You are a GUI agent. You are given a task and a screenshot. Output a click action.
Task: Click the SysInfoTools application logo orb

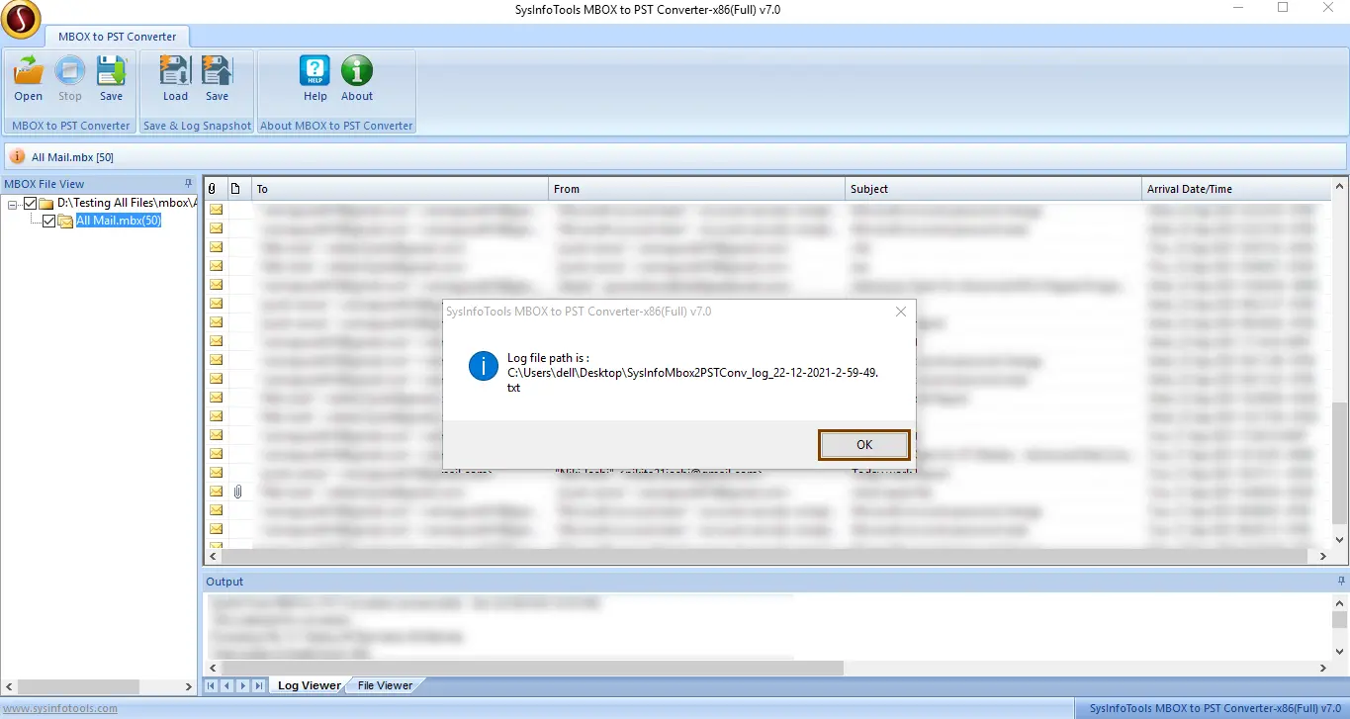click(x=21, y=19)
